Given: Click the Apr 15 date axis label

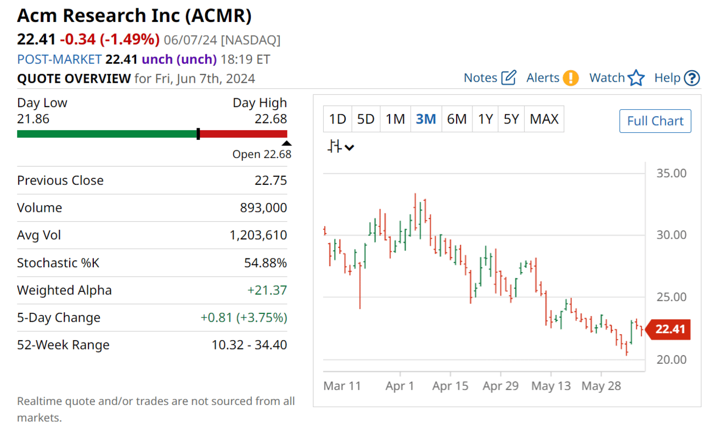Looking at the screenshot, I should 451,386.
